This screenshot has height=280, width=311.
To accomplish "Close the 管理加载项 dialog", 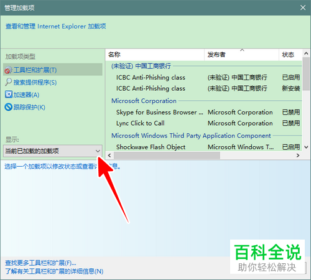I will coord(303,7).
